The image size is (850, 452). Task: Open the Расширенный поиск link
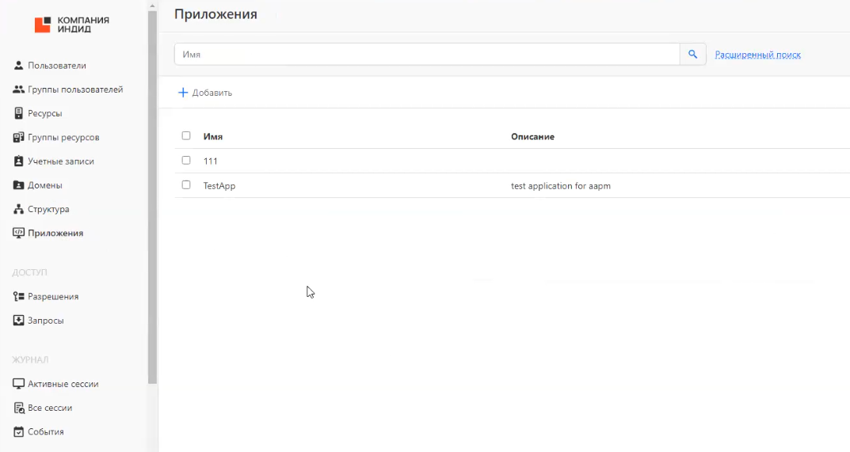[757, 55]
